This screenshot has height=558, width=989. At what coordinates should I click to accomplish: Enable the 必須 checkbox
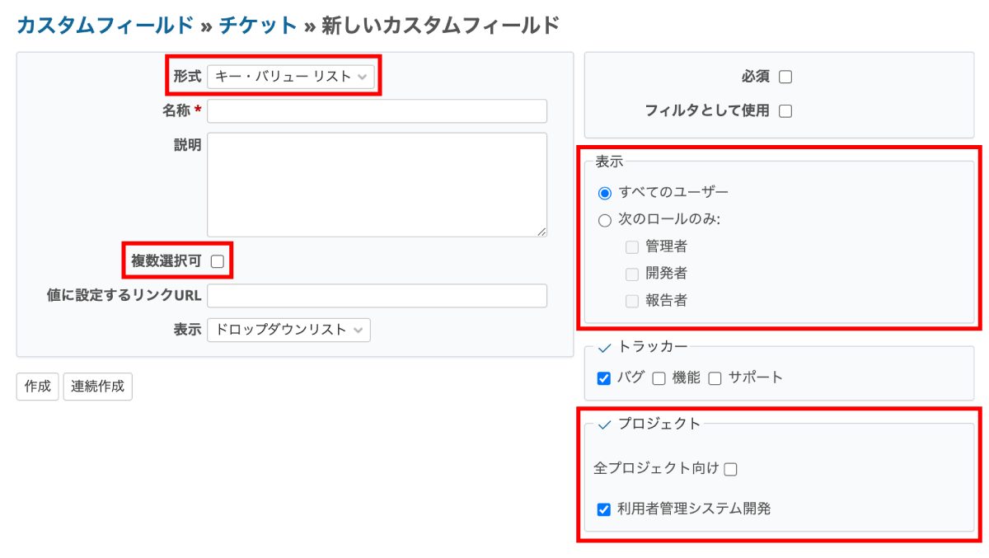click(x=785, y=77)
